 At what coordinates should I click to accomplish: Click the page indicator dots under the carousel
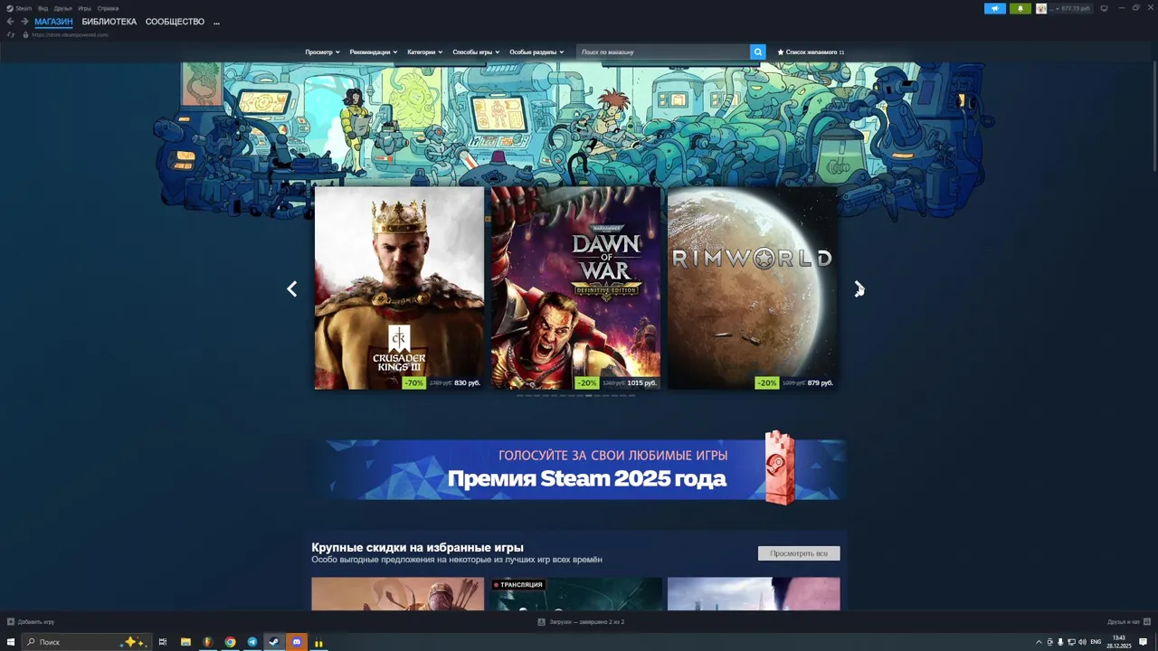(x=575, y=396)
